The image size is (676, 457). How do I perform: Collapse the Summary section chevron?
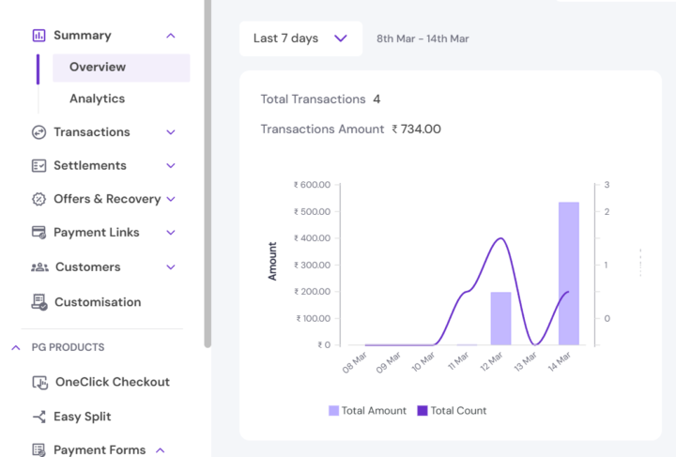pyautogui.click(x=170, y=36)
